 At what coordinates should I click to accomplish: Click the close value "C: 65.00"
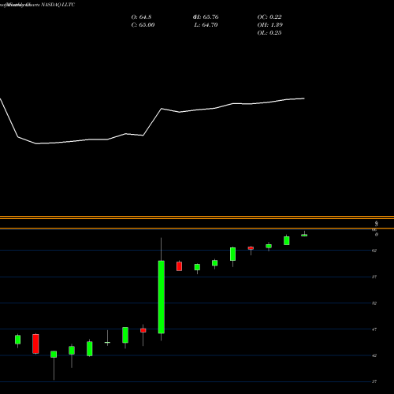click(143, 25)
